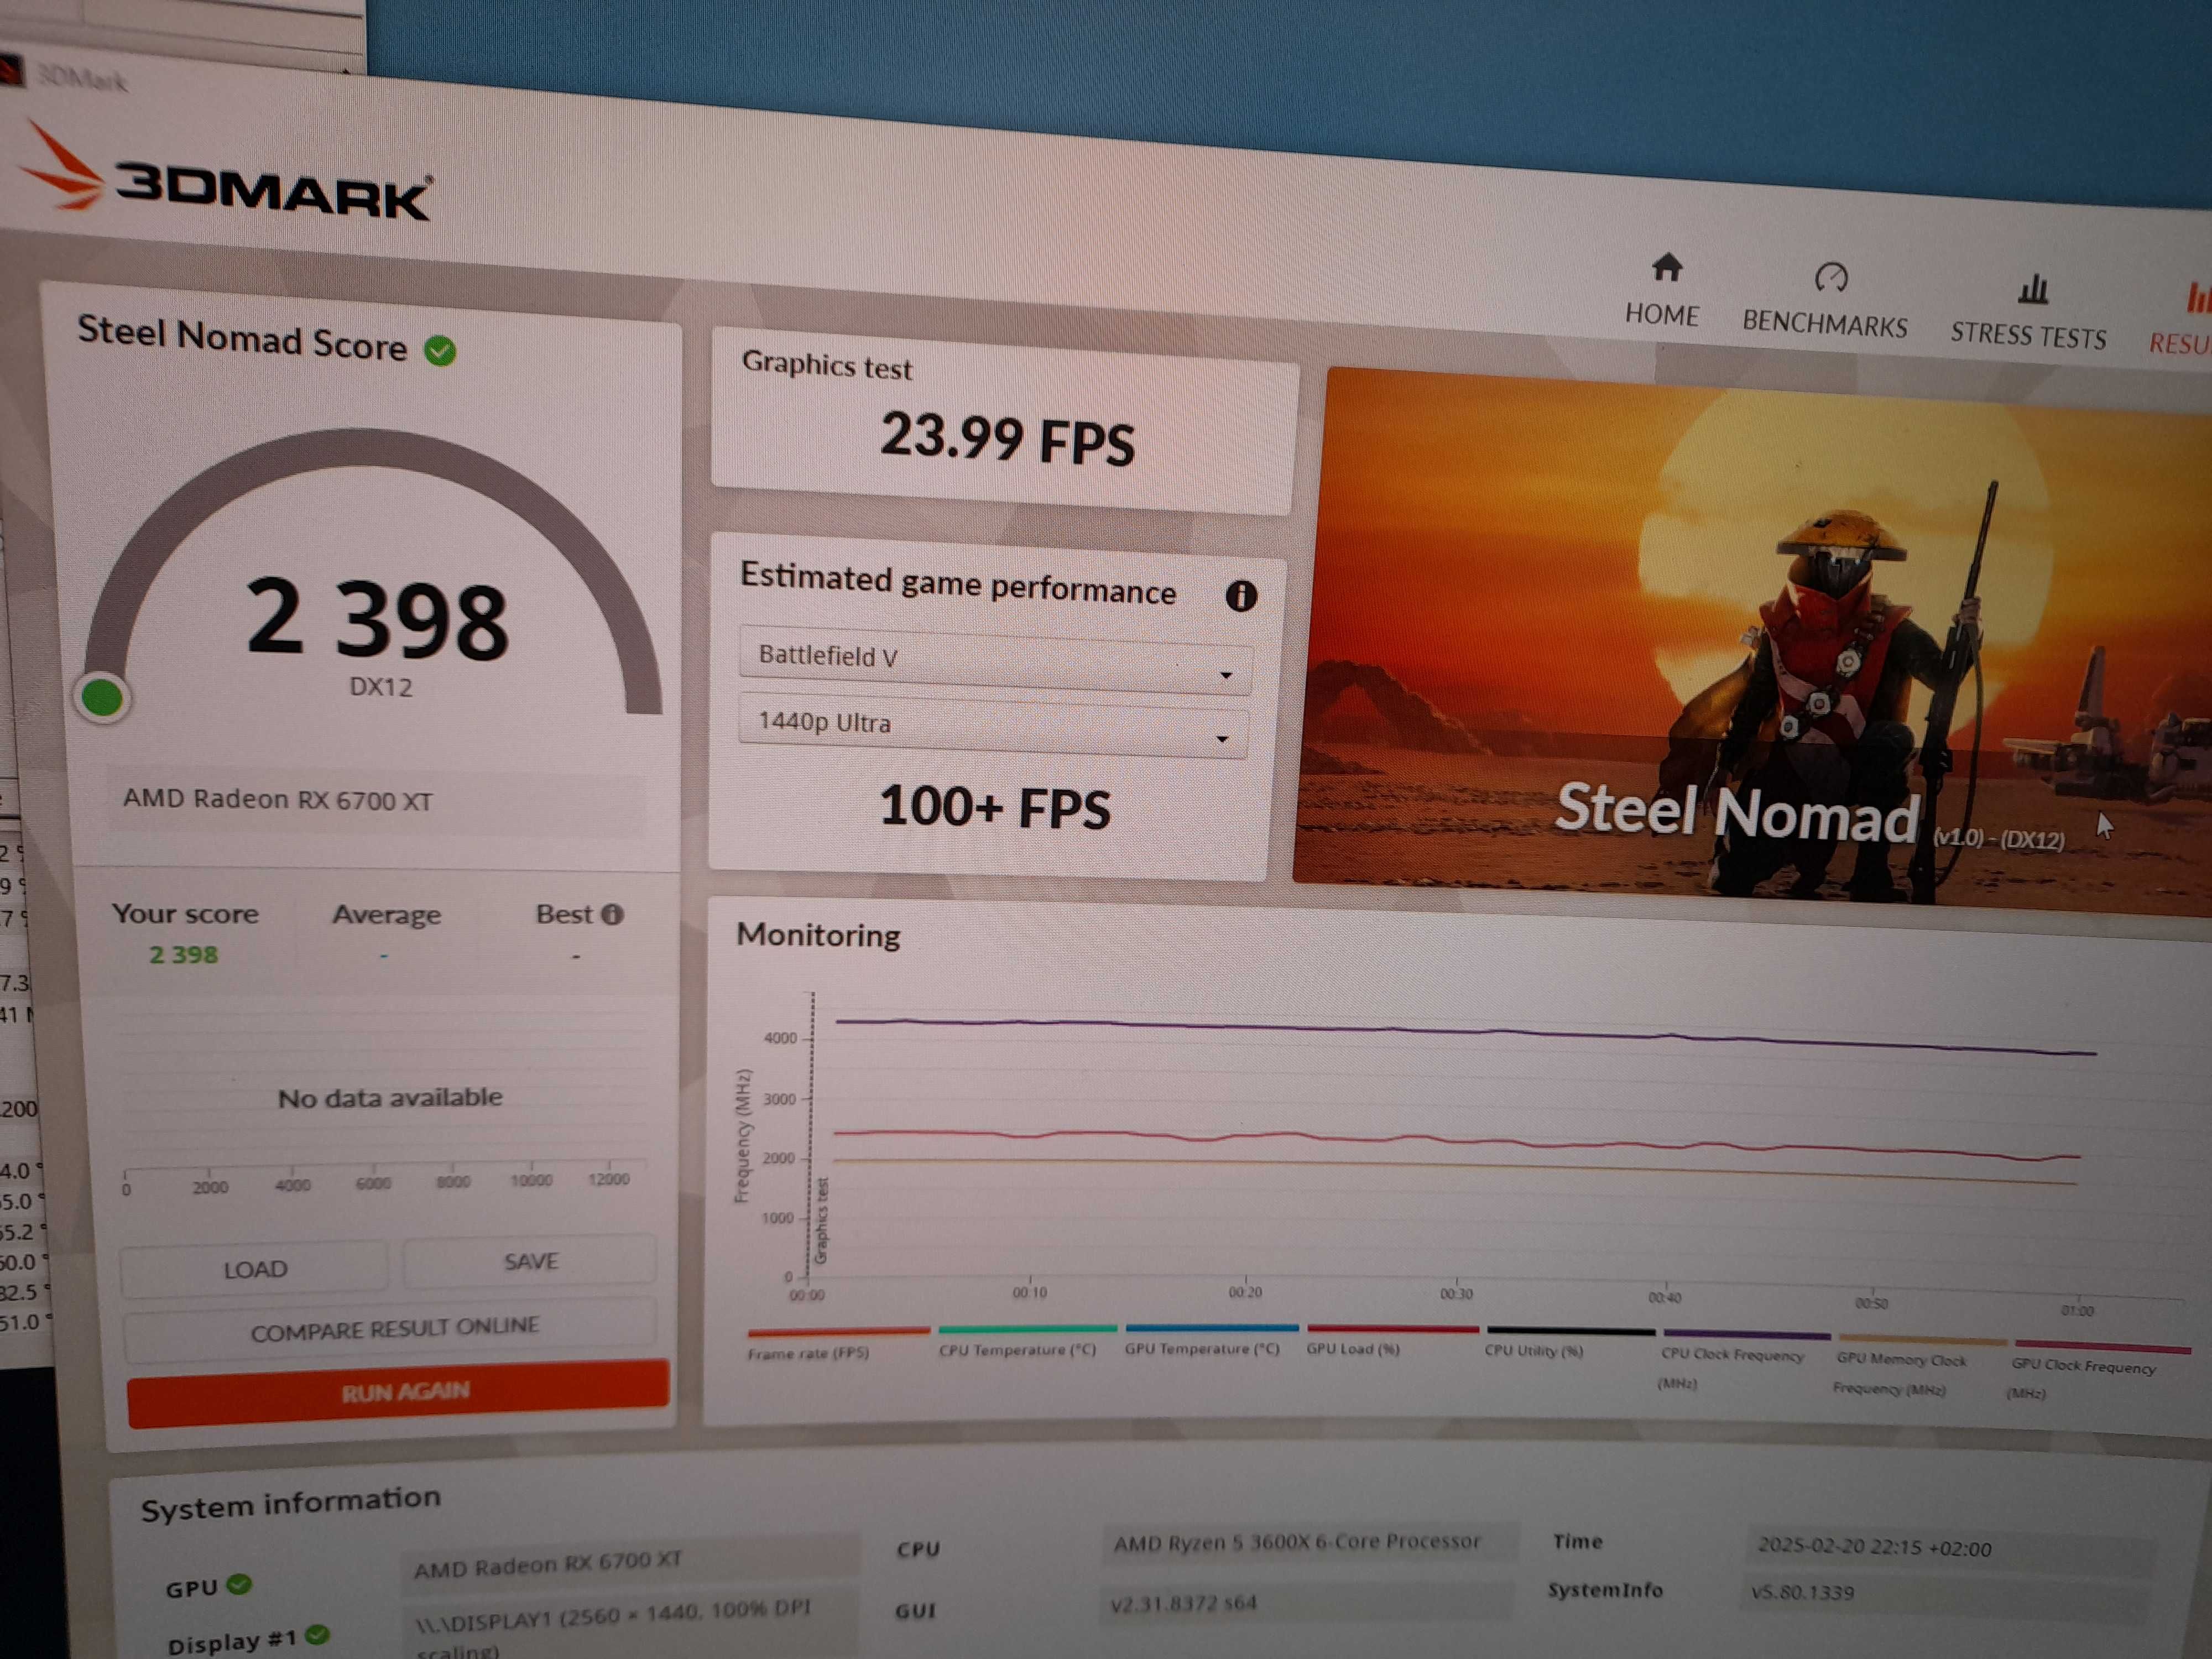Click the Graphics test marker in monitoring chart
The height and width of the screenshot is (1659, 2212).
tap(821, 1220)
